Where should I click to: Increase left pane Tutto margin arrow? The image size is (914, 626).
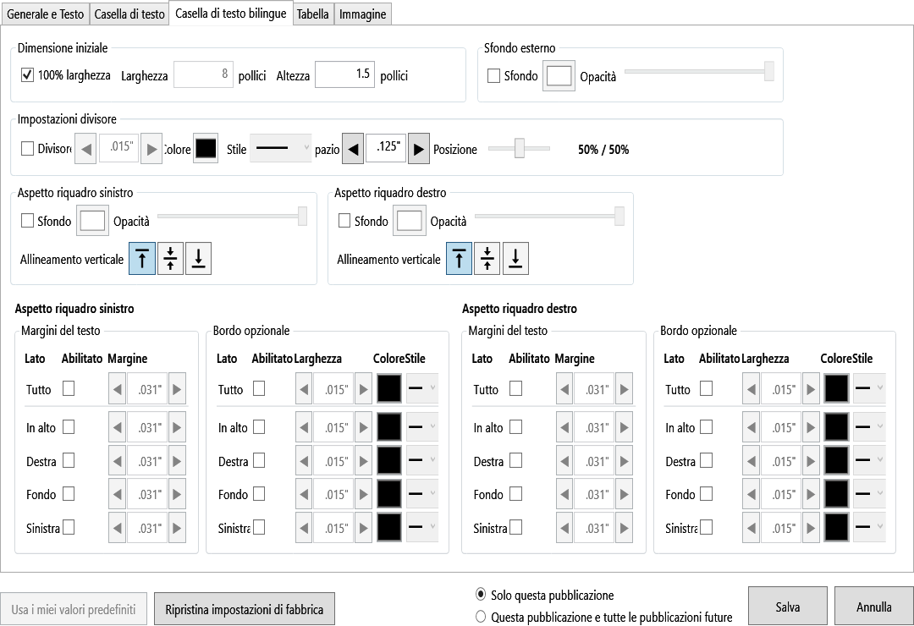[x=177, y=389]
